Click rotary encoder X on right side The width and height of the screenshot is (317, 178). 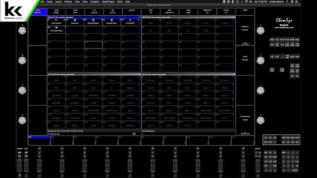pos(261,121)
